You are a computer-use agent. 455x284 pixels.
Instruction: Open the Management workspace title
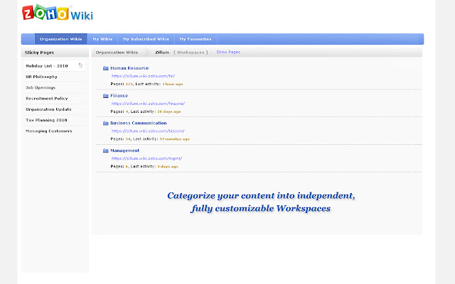(x=125, y=151)
